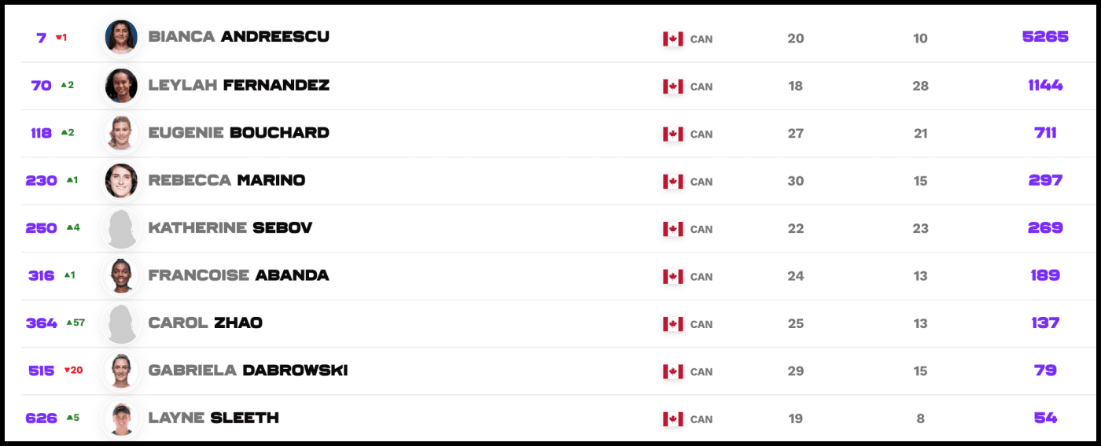Click Carol Zhao's placeholder silhouette avatar
Screen dimensions: 1101x446
(121, 323)
